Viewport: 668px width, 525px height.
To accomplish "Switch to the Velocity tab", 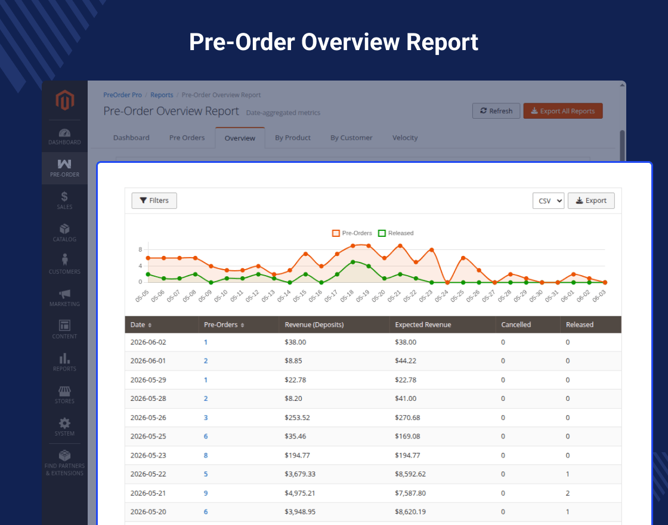I will (x=405, y=138).
